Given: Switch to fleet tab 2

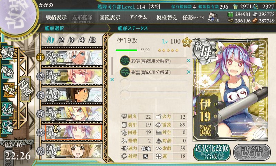Looking at the screenshot, I should pyautogui.click(x=61, y=40).
